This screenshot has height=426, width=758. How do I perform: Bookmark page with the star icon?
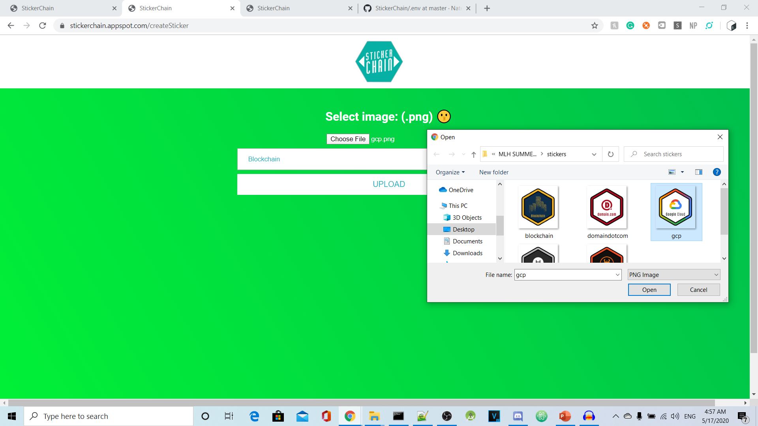pyautogui.click(x=595, y=26)
